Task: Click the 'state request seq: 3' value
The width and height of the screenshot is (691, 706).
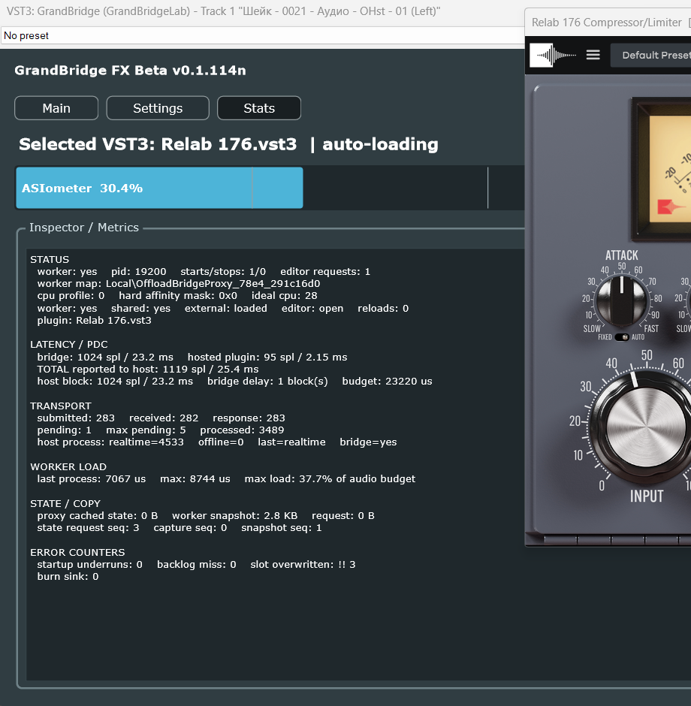Action: 88,528
